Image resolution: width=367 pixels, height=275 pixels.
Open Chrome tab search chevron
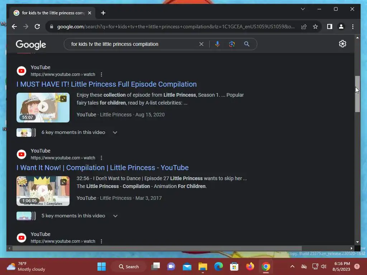302,9
